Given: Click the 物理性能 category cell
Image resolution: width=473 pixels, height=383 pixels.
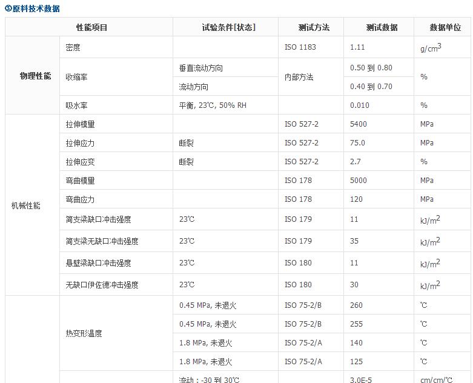Looking at the screenshot, I should tap(35, 76).
